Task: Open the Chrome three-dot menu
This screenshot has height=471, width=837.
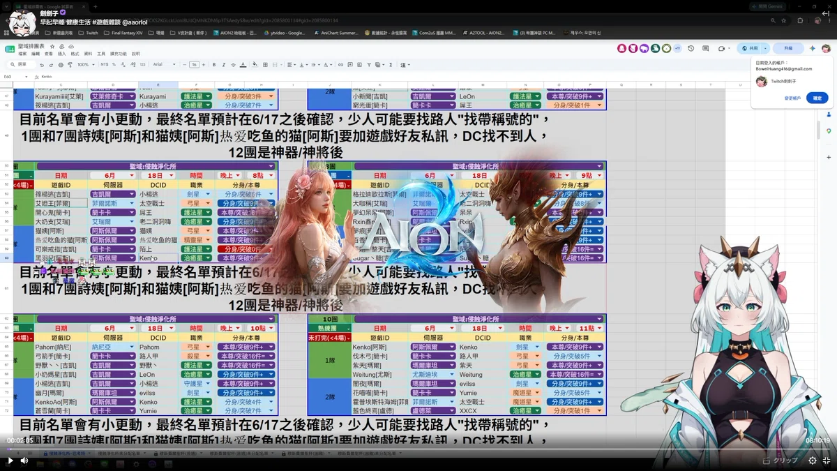Action: [x=829, y=21]
